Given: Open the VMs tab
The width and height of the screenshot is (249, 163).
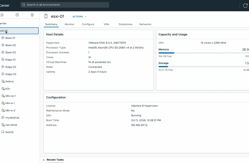Looking at the screenshot, I should [106, 24].
